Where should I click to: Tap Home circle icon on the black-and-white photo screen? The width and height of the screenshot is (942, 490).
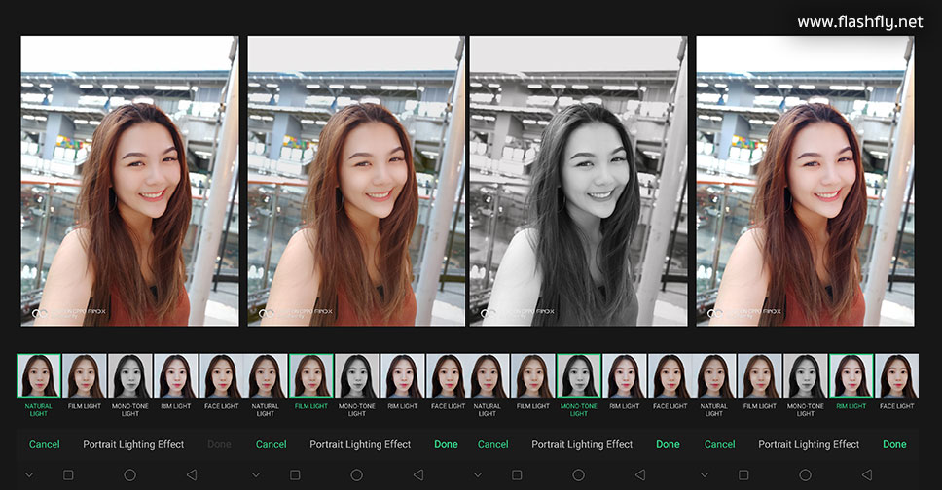[578, 474]
